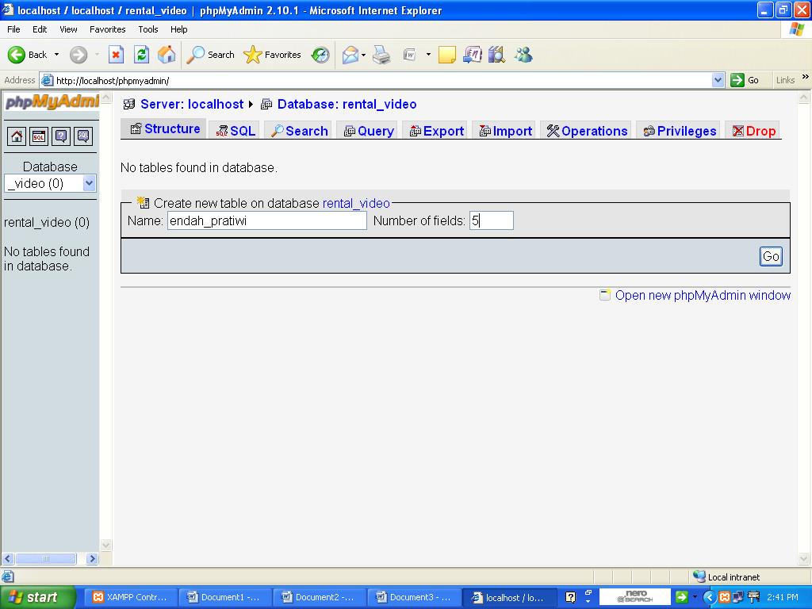Click the sidebar scrollbar right arrow
This screenshot has height=609, width=812.
pyautogui.click(x=92, y=558)
